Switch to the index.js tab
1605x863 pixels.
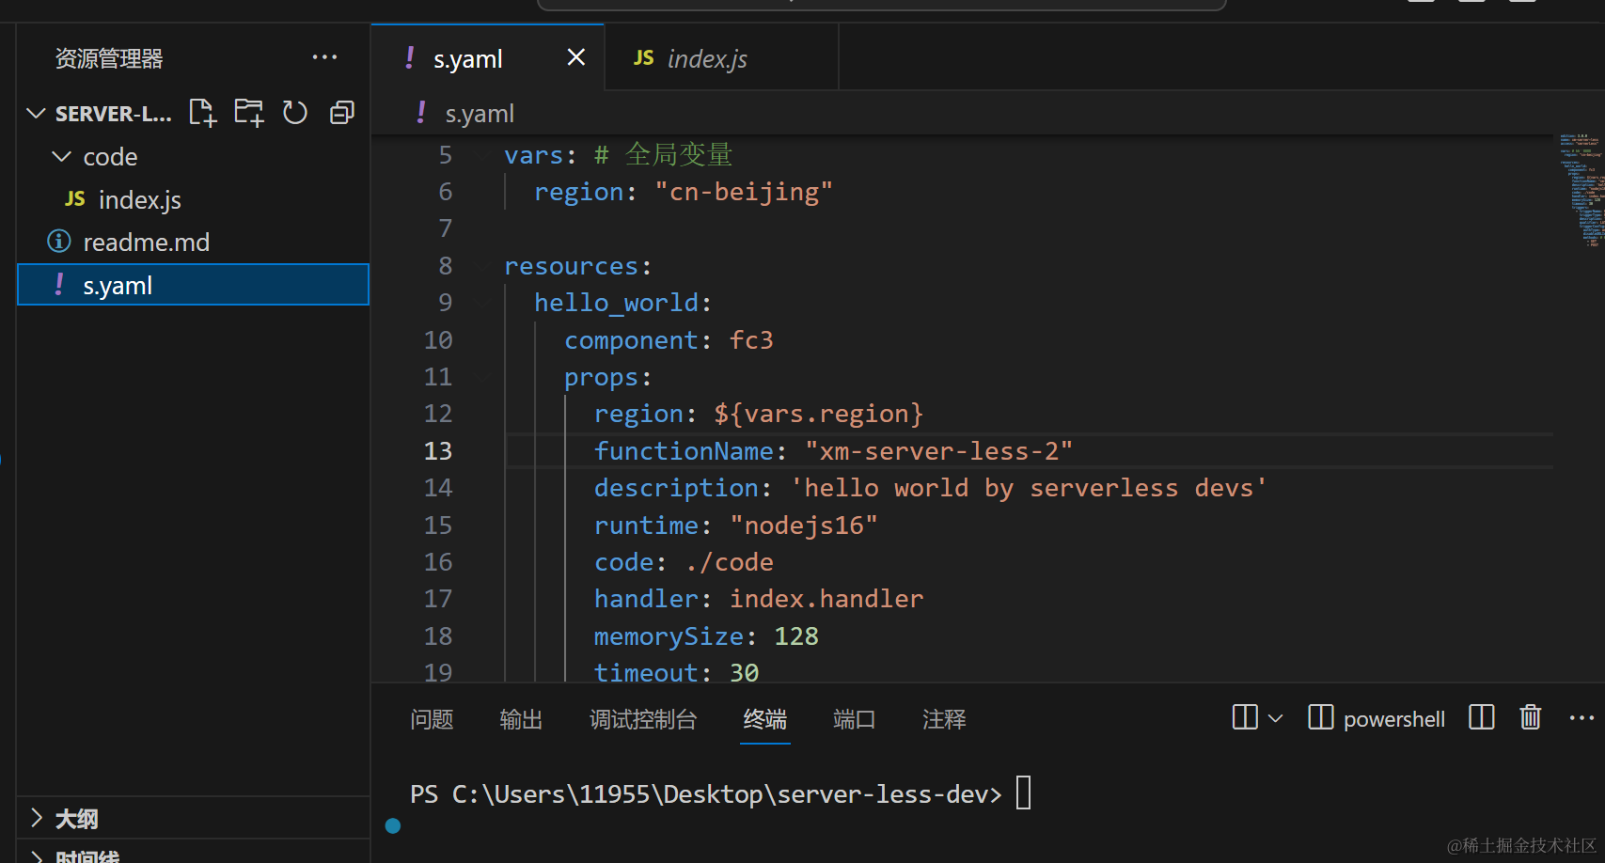[705, 57]
